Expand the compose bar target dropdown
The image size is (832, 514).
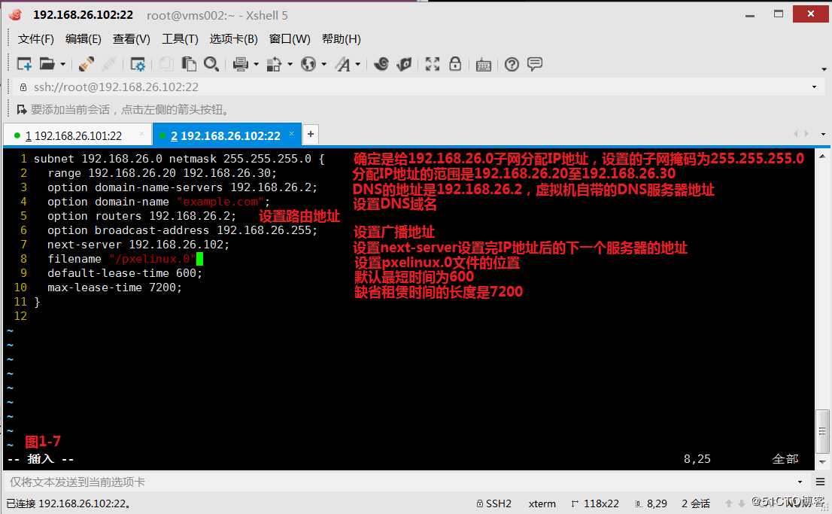800,482
